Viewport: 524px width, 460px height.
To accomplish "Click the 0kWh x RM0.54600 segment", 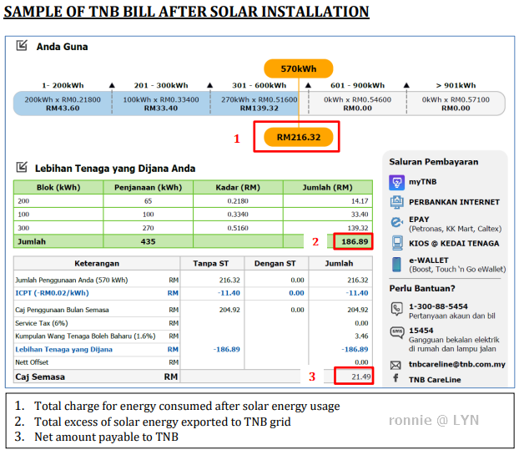I will (357, 104).
